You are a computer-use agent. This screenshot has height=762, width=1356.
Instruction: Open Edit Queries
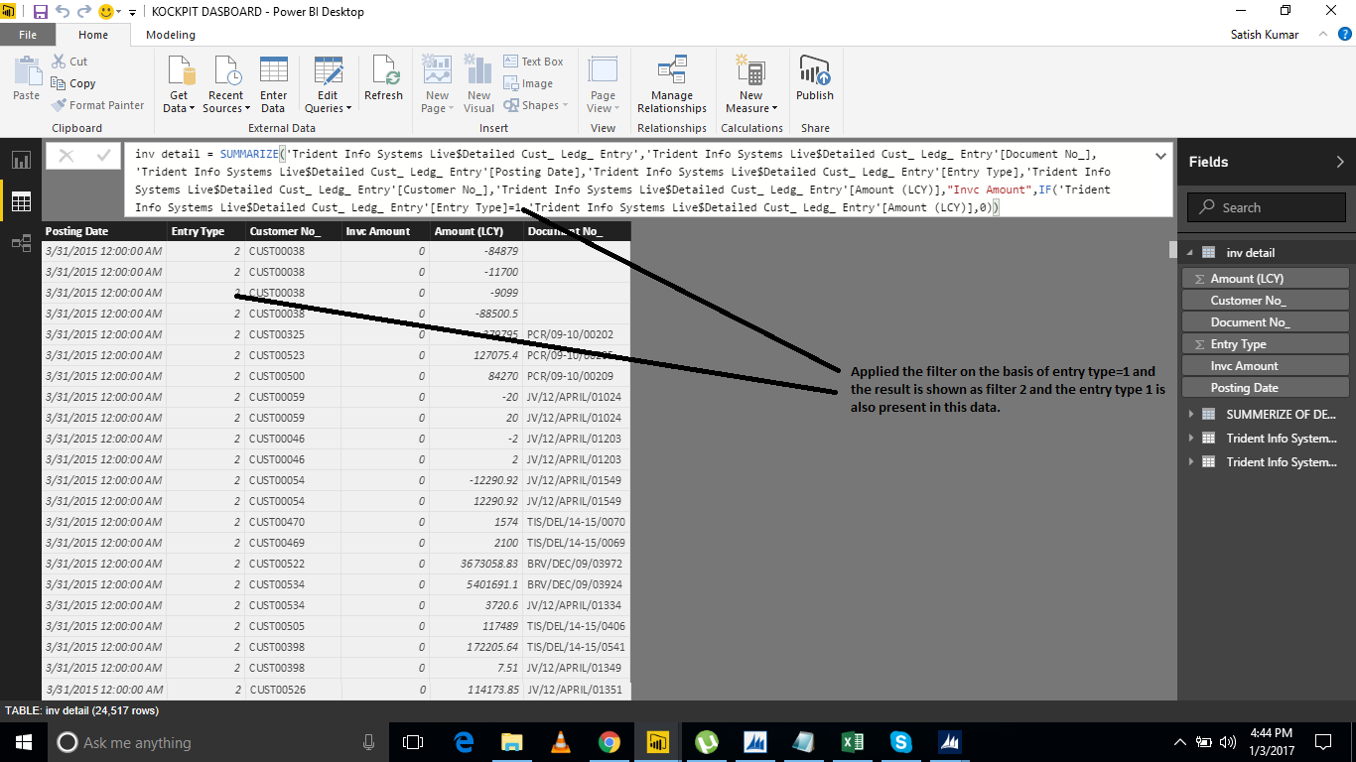click(327, 85)
